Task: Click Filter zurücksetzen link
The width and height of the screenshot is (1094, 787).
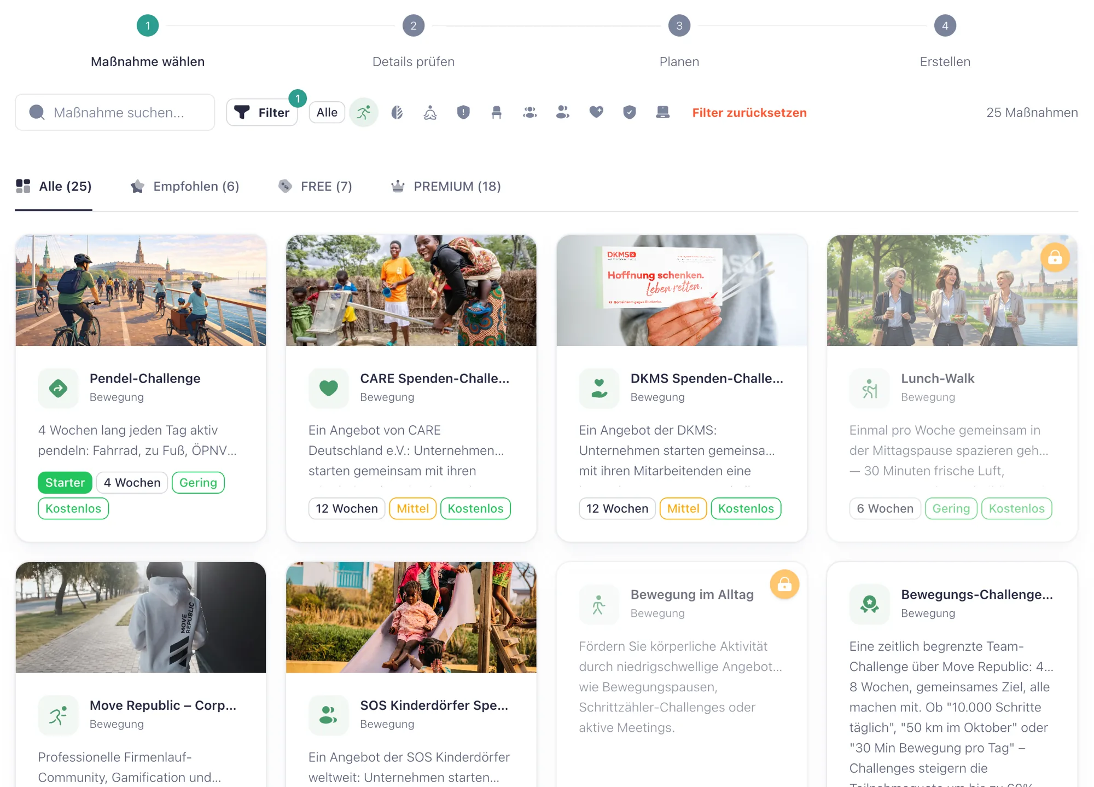Action: pos(749,113)
